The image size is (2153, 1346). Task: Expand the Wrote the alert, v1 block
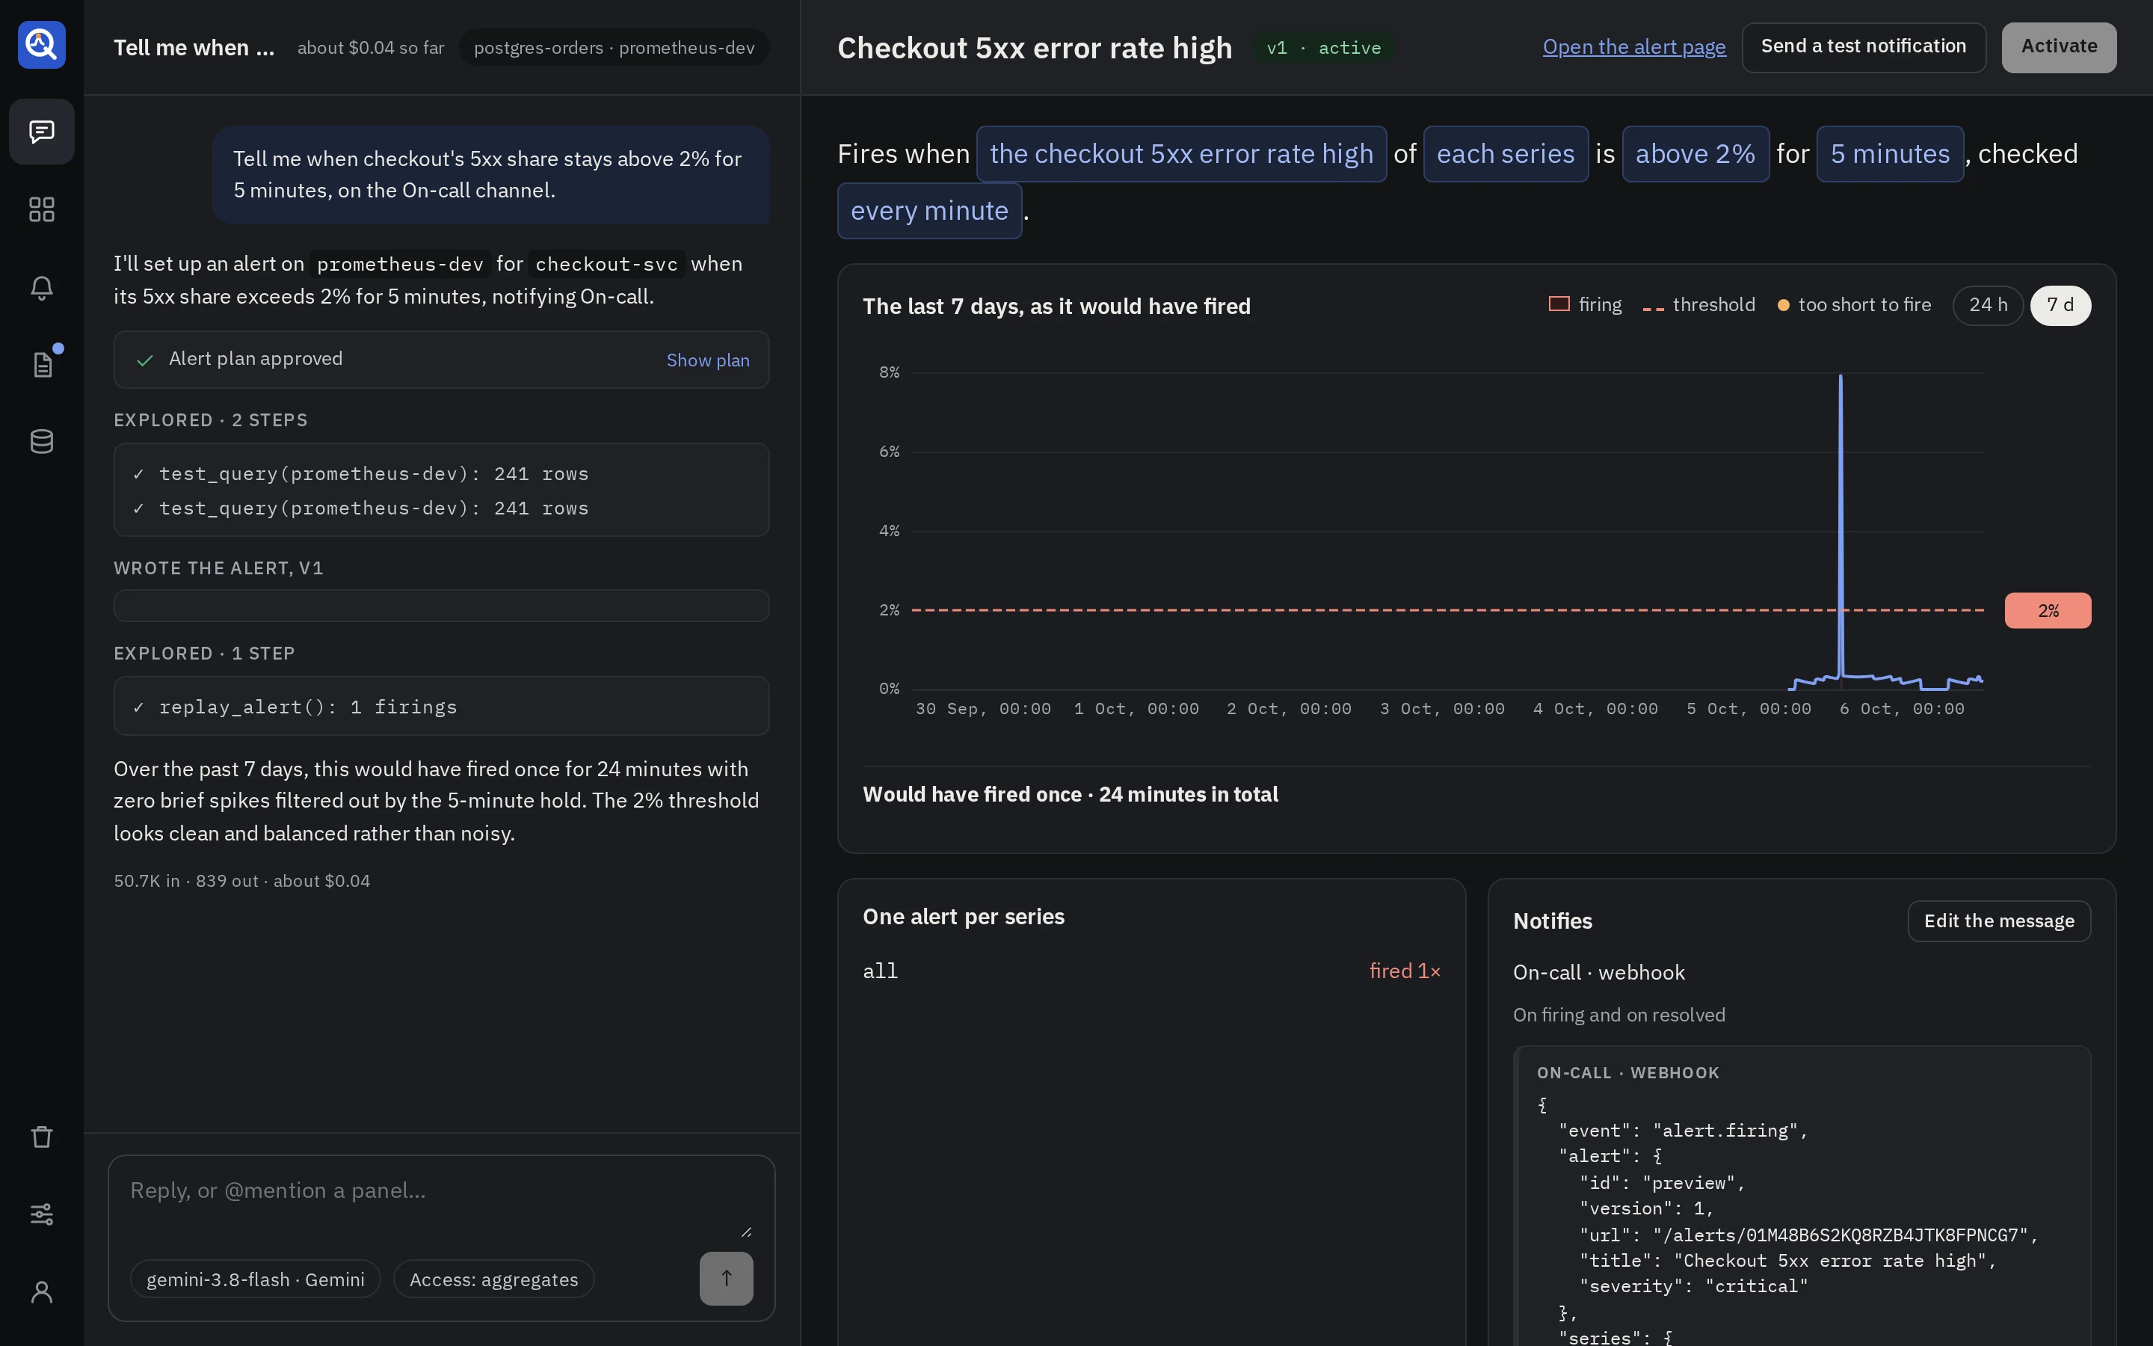[441, 606]
